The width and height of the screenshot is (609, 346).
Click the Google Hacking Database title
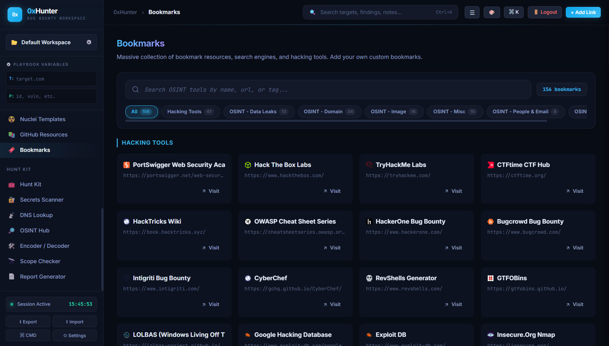point(293,335)
